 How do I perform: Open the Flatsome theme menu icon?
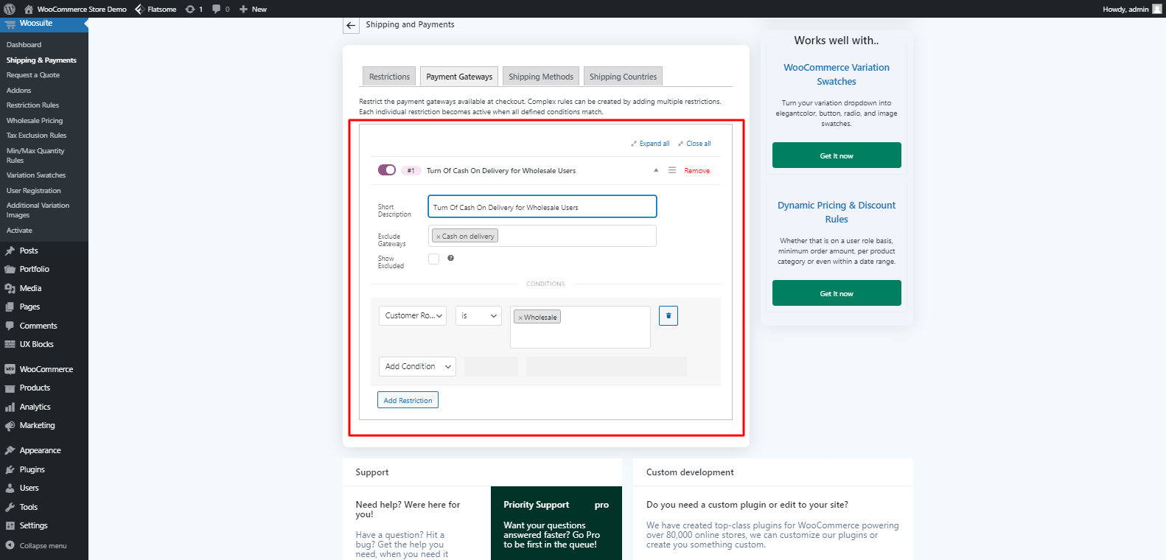click(x=139, y=9)
